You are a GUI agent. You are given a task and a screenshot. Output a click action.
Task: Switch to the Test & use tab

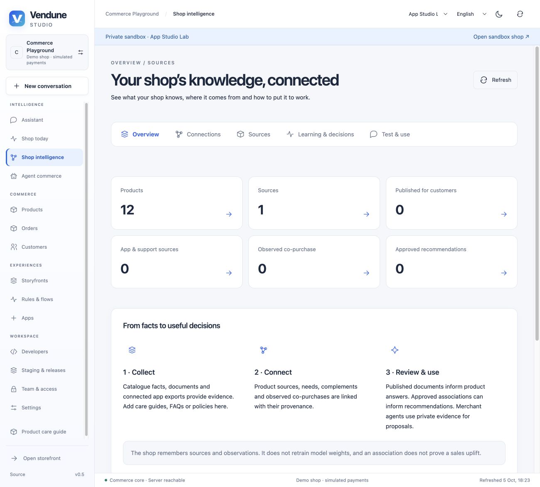pyautogui.click(x=390, y=135)
